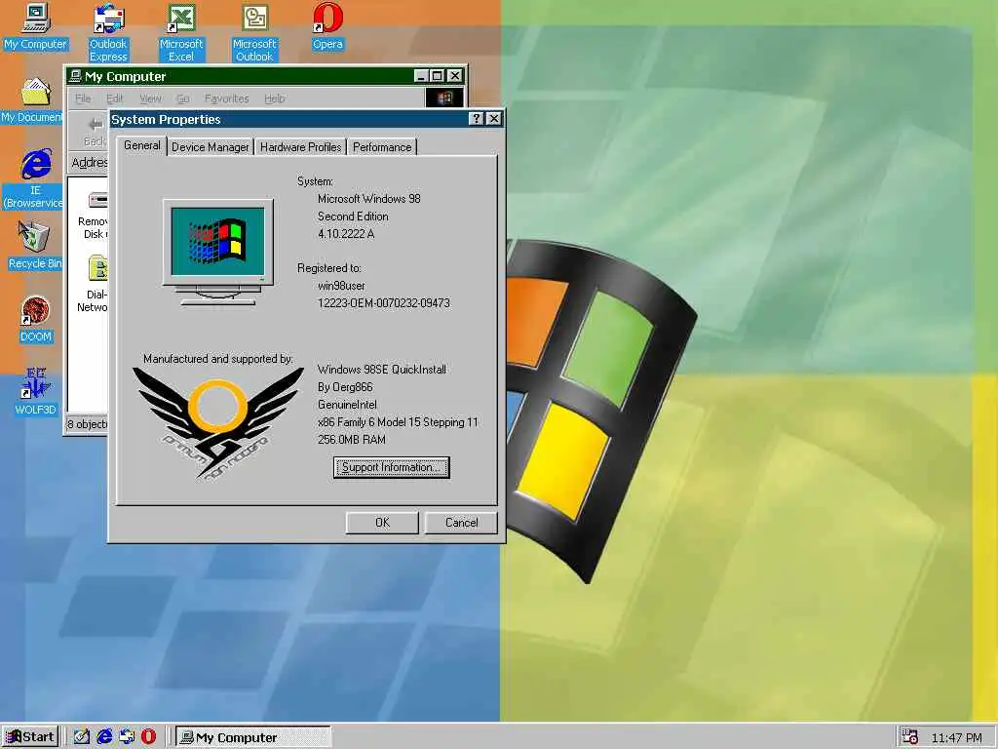
Task: Open the Recycle Bin
Action: [34, 245]
